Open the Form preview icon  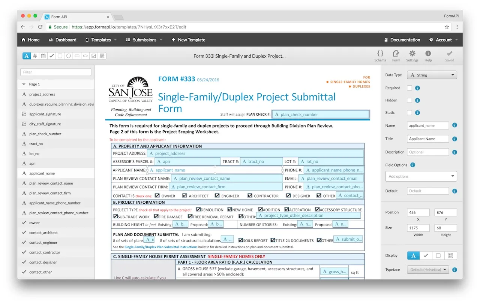pos(396,55)
